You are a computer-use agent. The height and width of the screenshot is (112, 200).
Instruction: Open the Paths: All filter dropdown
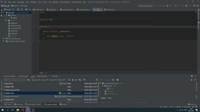[62, 80]
